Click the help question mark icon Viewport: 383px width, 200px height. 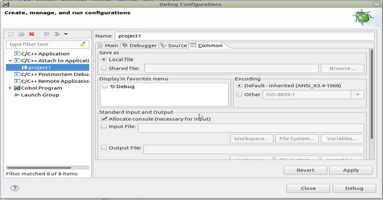coord(14,188)
